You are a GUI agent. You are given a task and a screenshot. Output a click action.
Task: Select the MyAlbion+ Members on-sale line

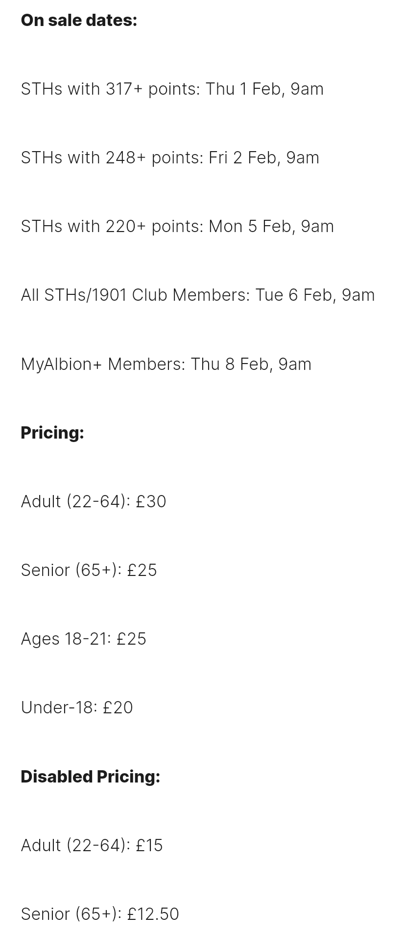pos(166,364)
